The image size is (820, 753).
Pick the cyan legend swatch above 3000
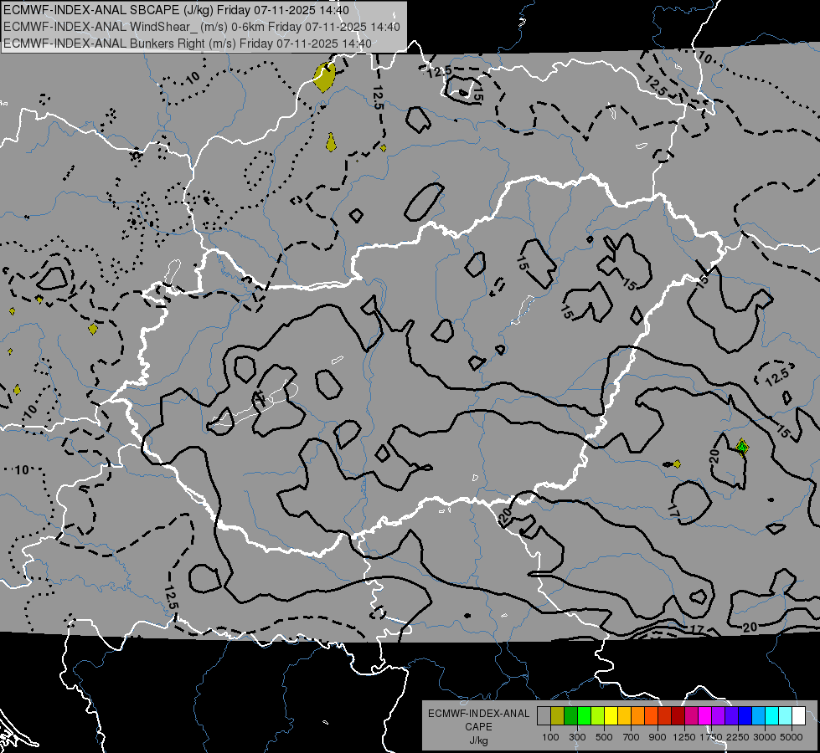[x=772, y=715]
